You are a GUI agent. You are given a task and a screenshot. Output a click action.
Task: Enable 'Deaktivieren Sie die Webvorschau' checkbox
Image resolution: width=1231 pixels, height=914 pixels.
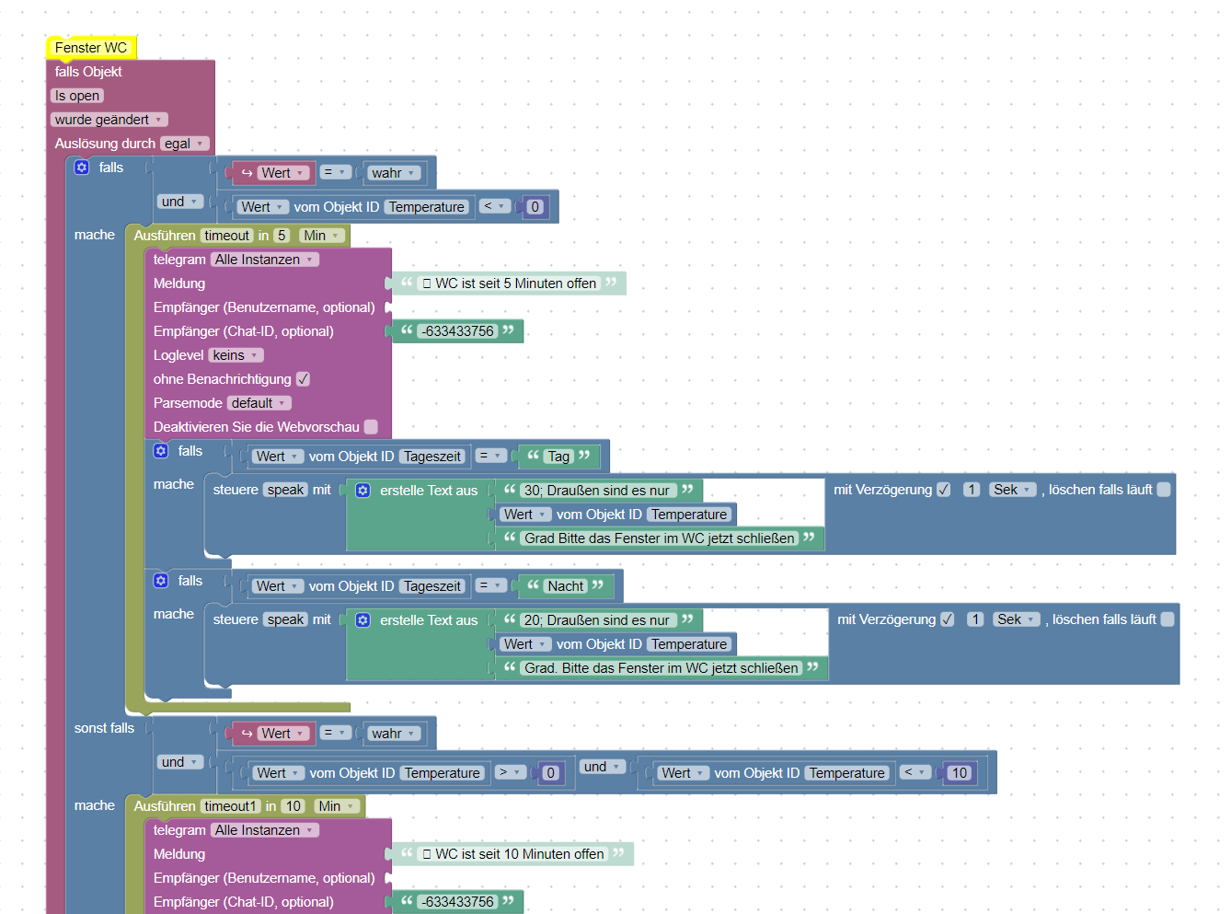[x=371, y=427]
